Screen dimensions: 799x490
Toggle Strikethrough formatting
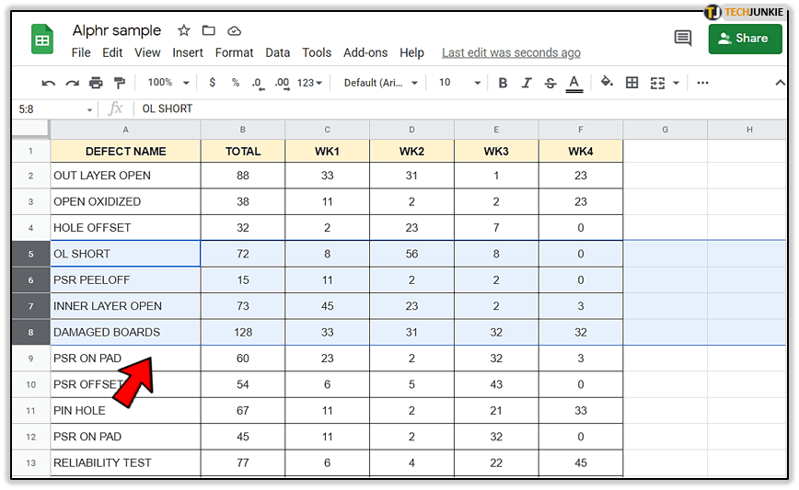(x=550, y=83)
